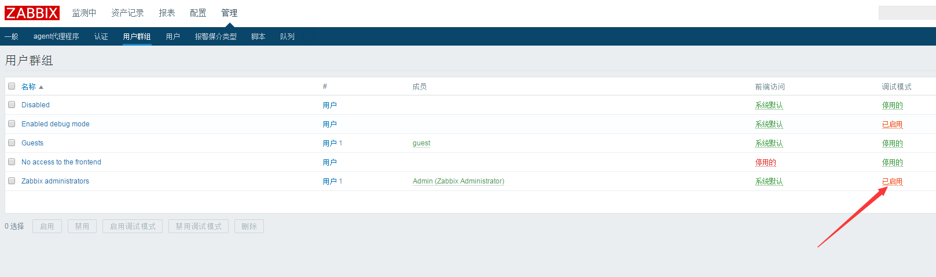Open the Zabbix administrators group

click(x=55, y=181)
